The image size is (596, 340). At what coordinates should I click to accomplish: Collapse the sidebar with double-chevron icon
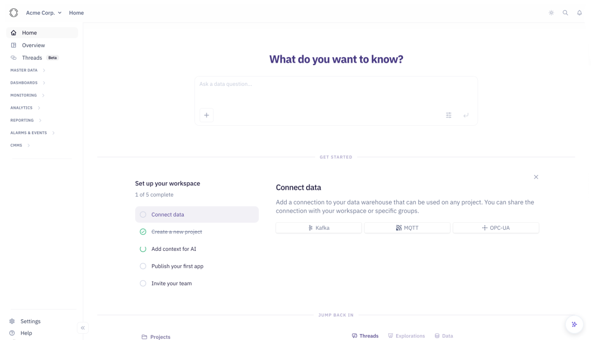(x=83, y=328)
